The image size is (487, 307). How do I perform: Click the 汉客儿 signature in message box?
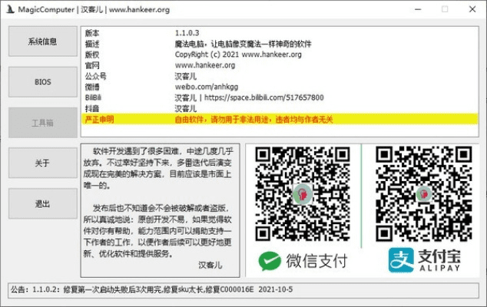[210, 265]
